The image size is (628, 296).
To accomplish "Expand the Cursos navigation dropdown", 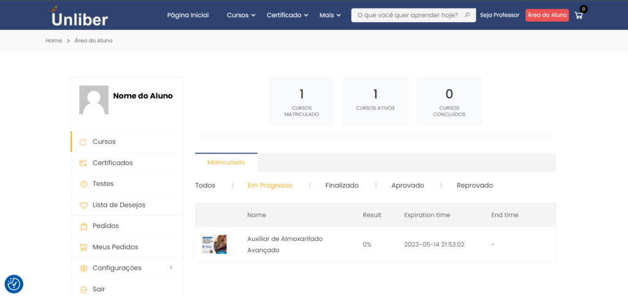I will [x=240, y=15].
